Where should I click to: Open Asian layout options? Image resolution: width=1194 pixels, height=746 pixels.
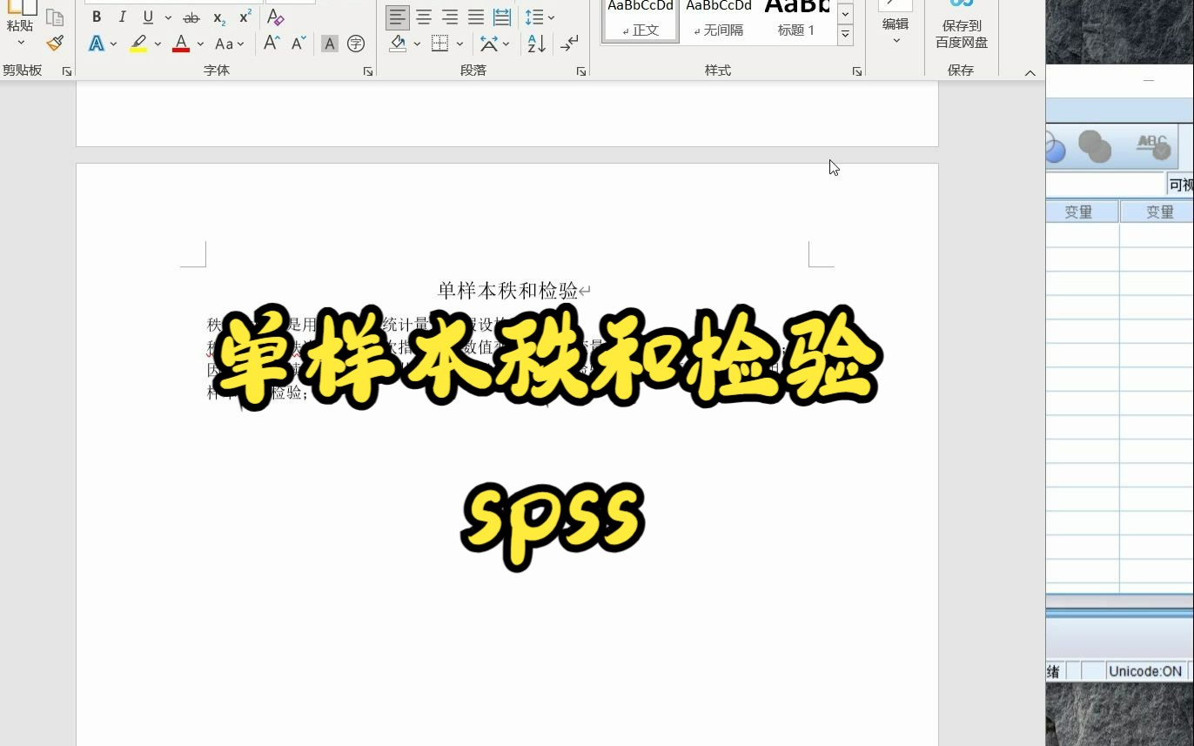[x=494, y=44]
